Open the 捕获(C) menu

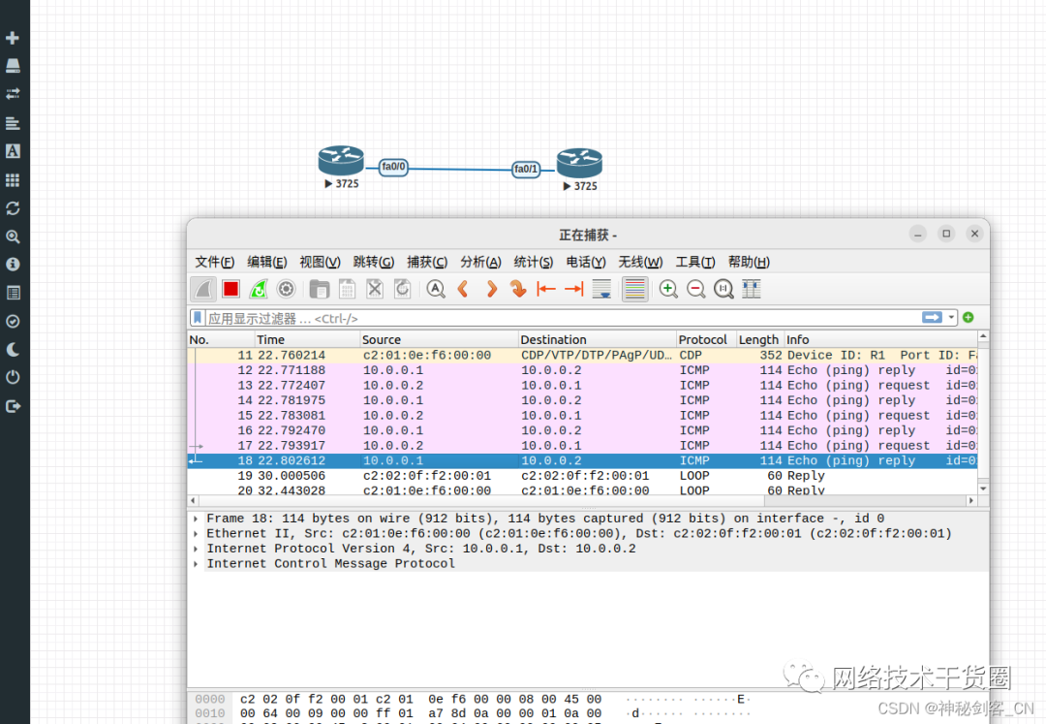[x=427, y=262]
